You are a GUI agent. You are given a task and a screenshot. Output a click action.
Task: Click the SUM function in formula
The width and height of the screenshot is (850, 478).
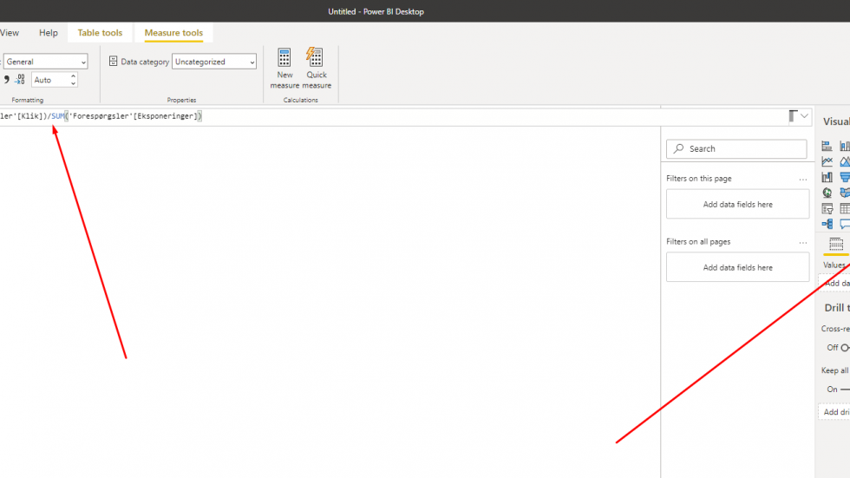[58, 116]
